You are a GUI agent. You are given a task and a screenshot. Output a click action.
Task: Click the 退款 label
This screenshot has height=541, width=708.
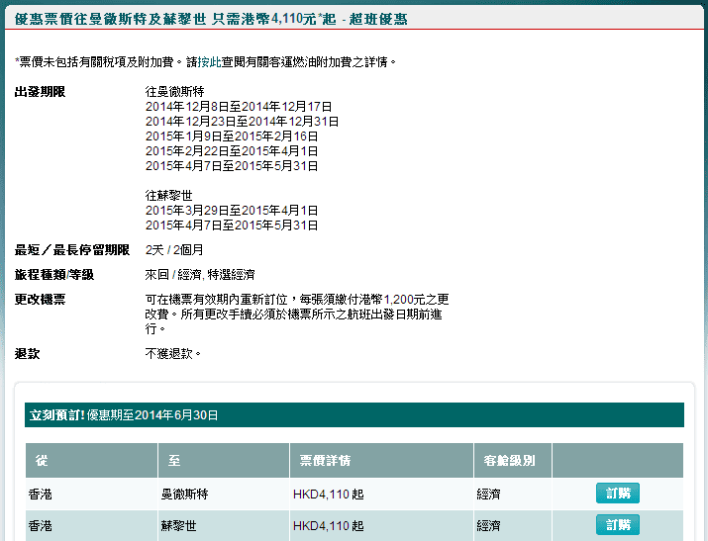coord(28,353)
